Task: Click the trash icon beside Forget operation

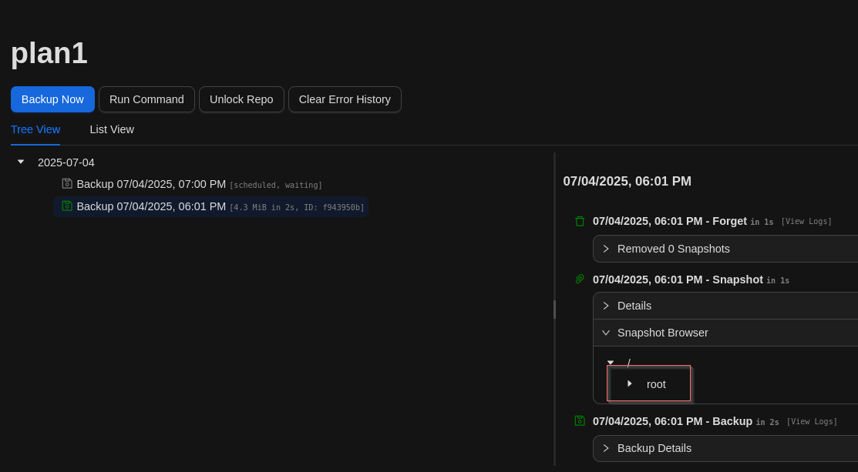Action: click(580, 221)
